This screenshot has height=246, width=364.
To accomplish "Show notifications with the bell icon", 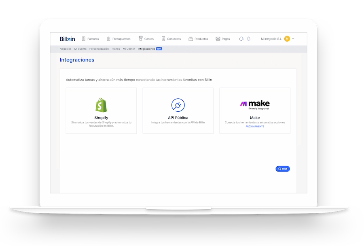I will pos(249,39).
